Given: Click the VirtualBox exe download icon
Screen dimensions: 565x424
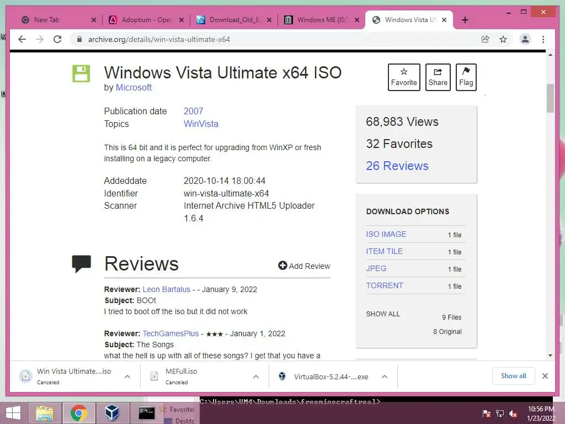Looking at the screenshot, I should [282, 377].
